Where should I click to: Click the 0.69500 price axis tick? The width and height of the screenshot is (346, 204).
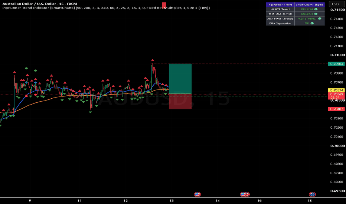[x=337, y=191]
